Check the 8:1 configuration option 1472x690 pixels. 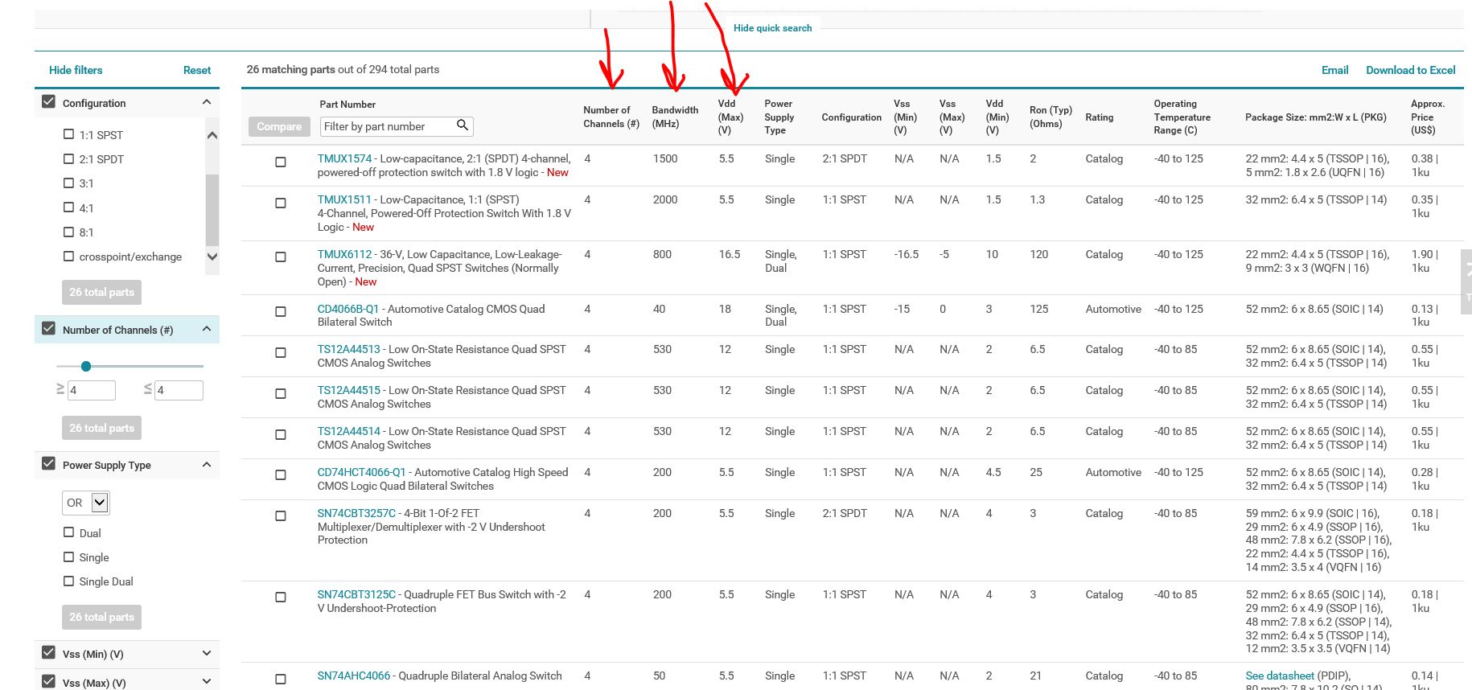[68, 232]
